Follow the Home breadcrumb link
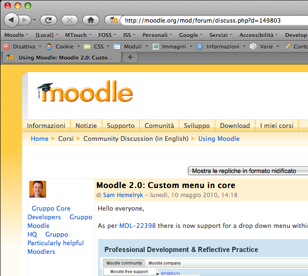Image resolution: width=308 pixels, height=276 pixels. (x=39, y=138)
